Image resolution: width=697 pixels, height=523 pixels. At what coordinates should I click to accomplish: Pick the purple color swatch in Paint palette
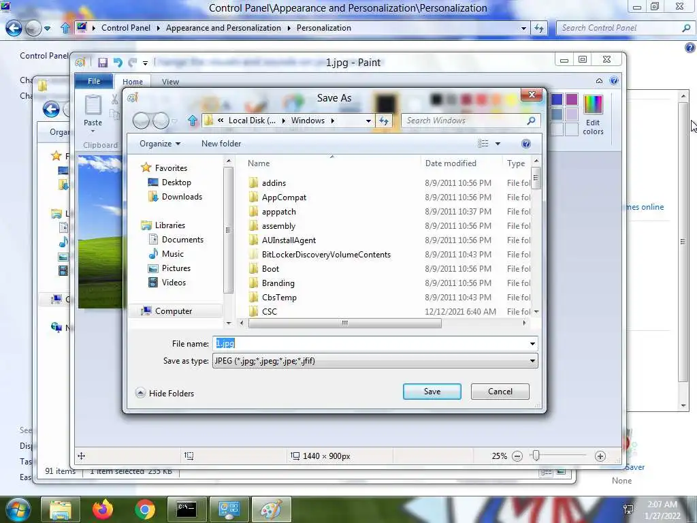click(572, 99)
